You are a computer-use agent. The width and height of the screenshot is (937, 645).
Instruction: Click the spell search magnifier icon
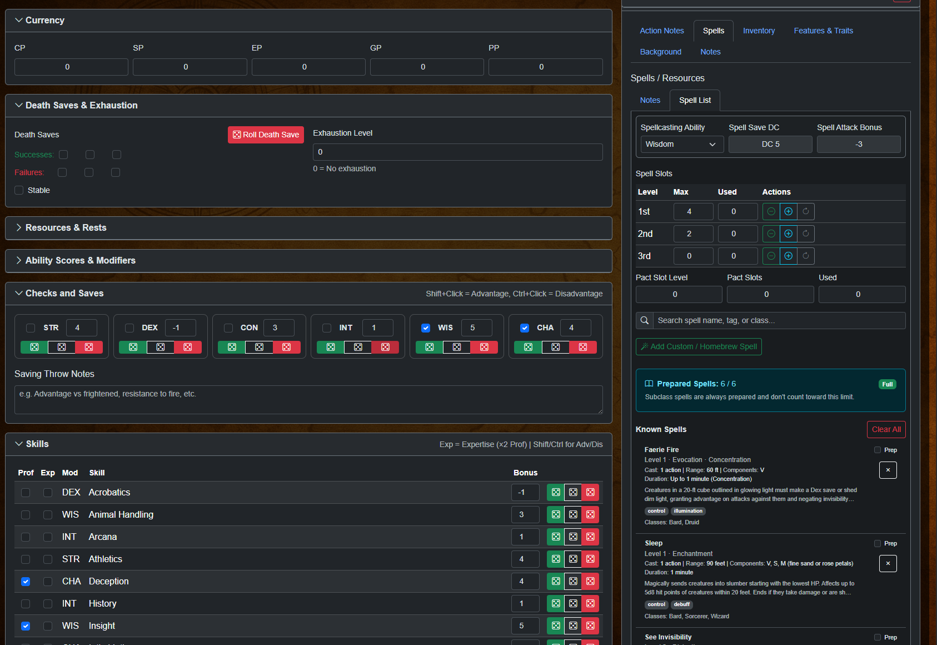[645, 320]
